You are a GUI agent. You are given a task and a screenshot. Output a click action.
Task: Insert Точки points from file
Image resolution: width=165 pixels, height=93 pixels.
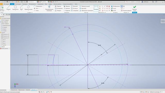pos(113,9)
